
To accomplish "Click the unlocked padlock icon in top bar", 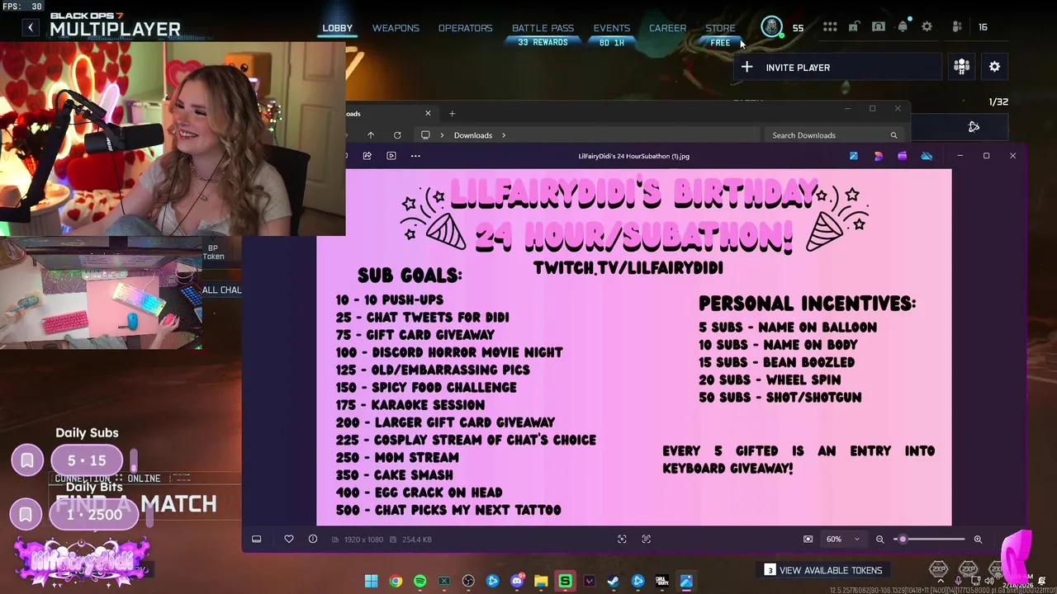I will [854, 27].
